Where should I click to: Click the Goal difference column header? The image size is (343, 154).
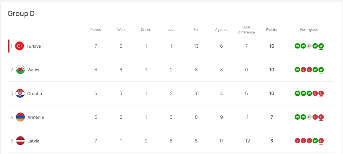point(246,30)
